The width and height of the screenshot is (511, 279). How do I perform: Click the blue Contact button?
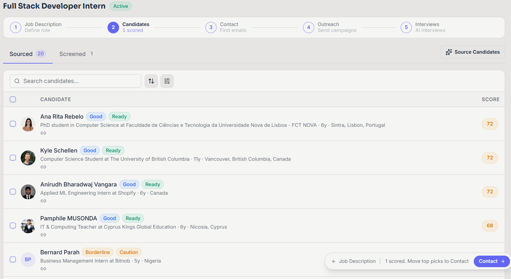coord(492,261)
